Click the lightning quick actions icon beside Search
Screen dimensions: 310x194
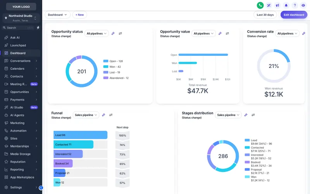coord(38,28)
